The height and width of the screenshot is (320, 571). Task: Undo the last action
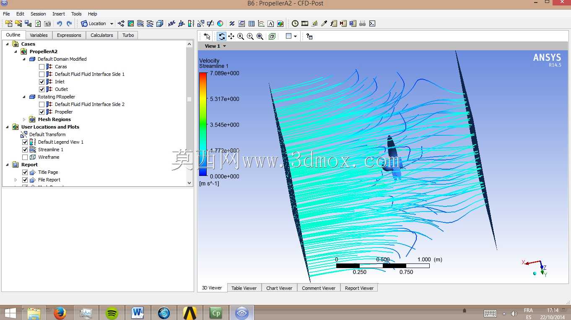click(x=59, y=23)
